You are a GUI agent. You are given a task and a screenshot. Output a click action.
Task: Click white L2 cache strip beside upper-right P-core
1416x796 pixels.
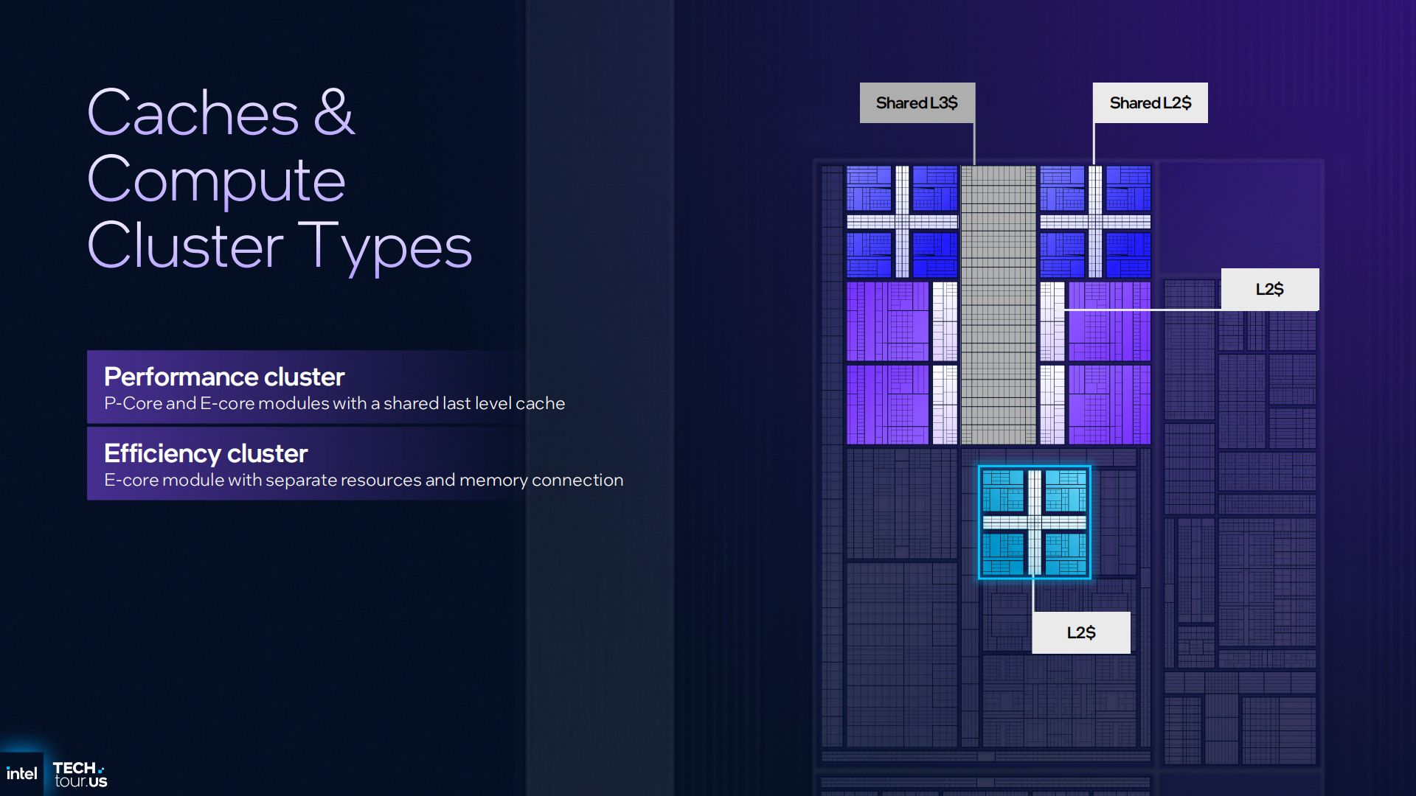pos(1052,321)
